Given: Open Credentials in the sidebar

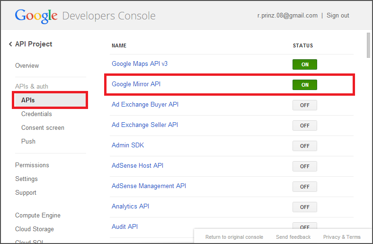Looking at the screenshot, I should pos(36,114).
